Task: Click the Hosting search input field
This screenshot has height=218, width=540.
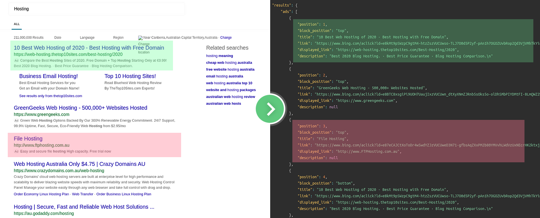Action: click(x=97, y=9)
